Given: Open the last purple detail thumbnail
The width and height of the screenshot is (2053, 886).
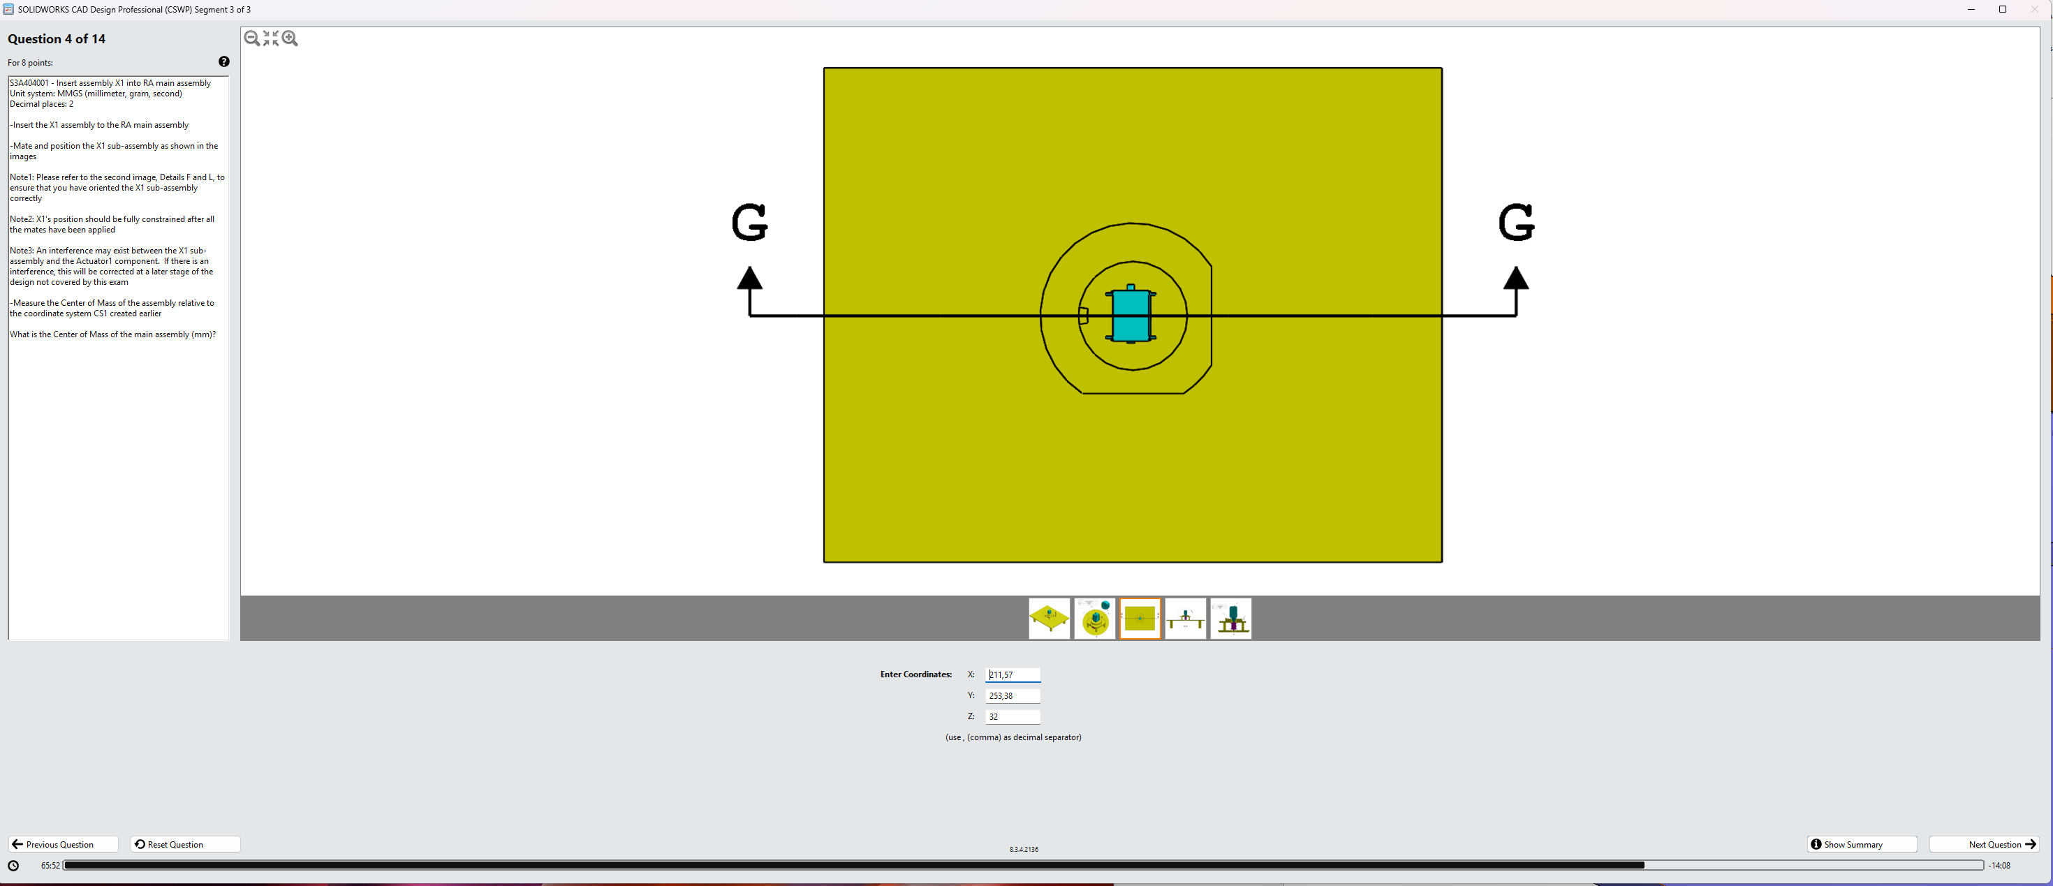Looking at the screenshot, I should click(1230, 619).
